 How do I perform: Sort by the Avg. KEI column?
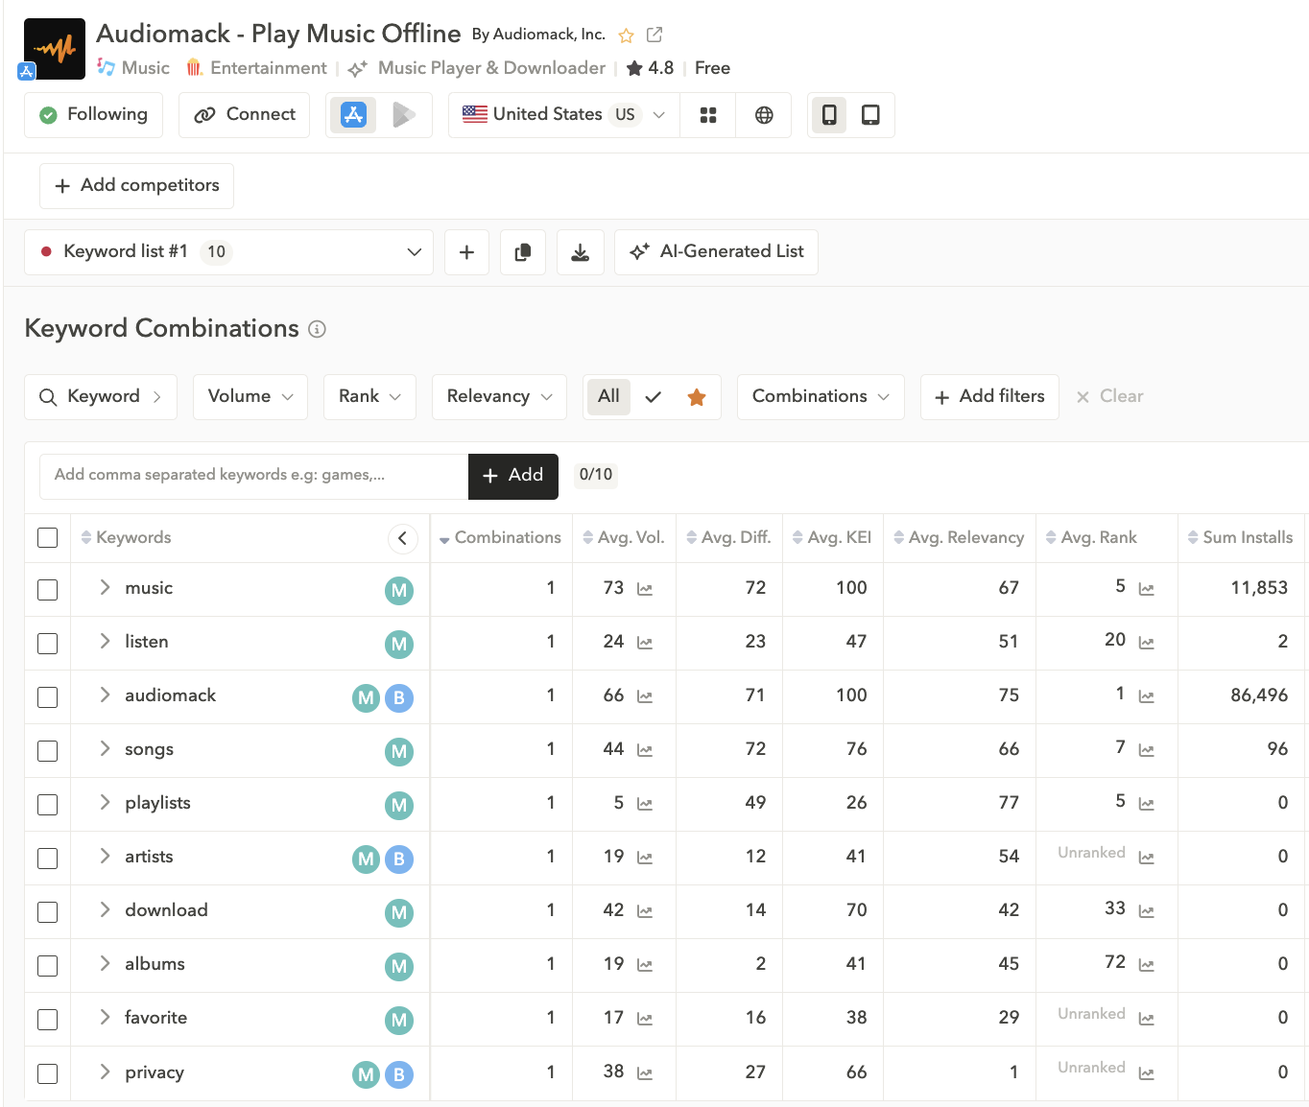point(832,538)
